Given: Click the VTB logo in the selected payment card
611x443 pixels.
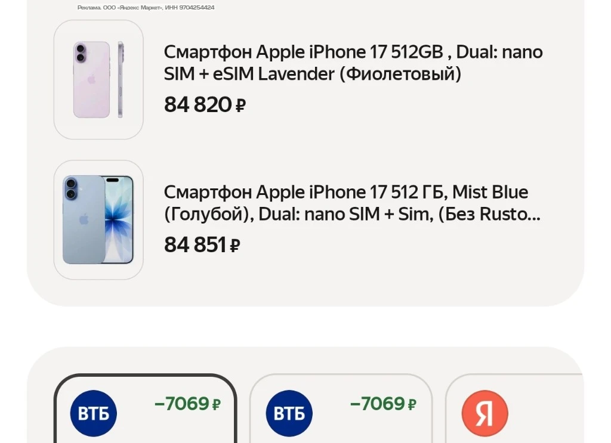Looking at the screenshot, I should [x=94, y=413].
